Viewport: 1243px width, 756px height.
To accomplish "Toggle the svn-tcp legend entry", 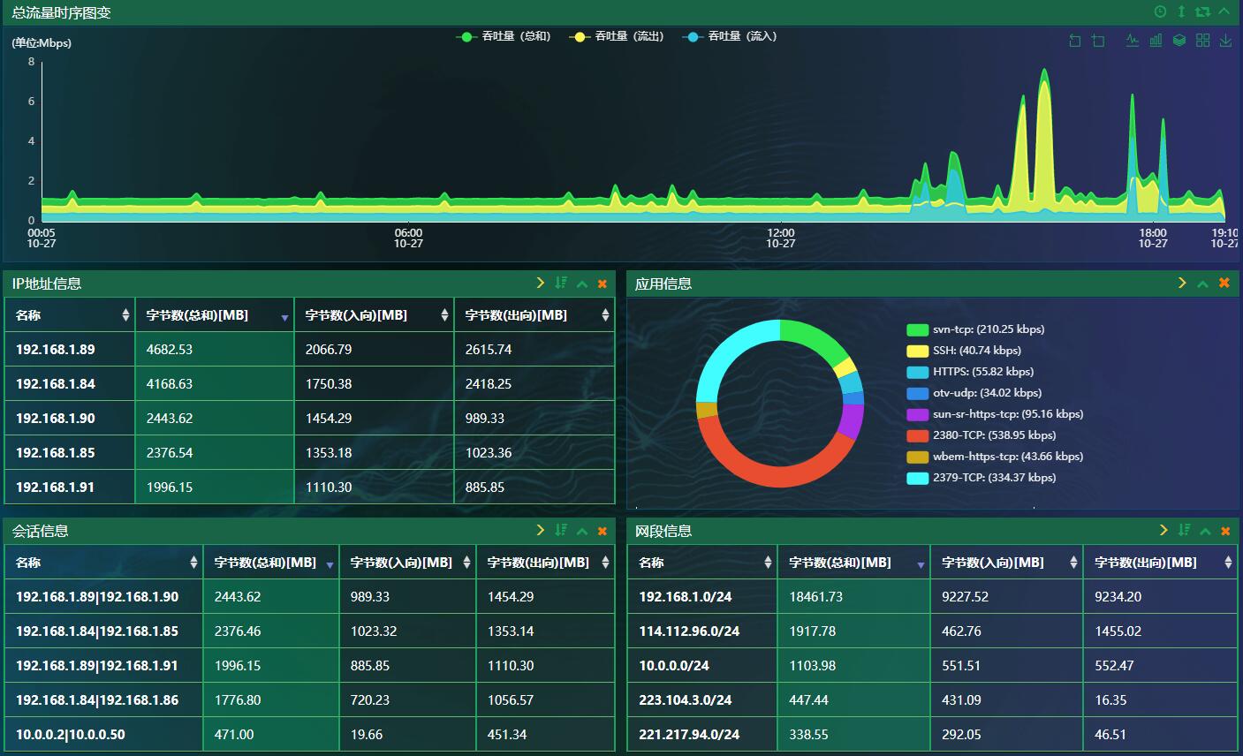I will [975, 329].
